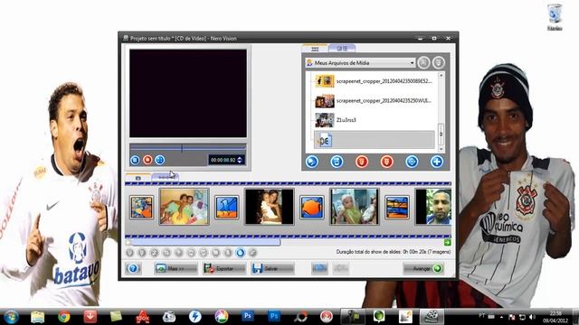Click the preview seek bar under the video
Image resolution: width=579 pixels, height=325 pixels.
point(187,148)
